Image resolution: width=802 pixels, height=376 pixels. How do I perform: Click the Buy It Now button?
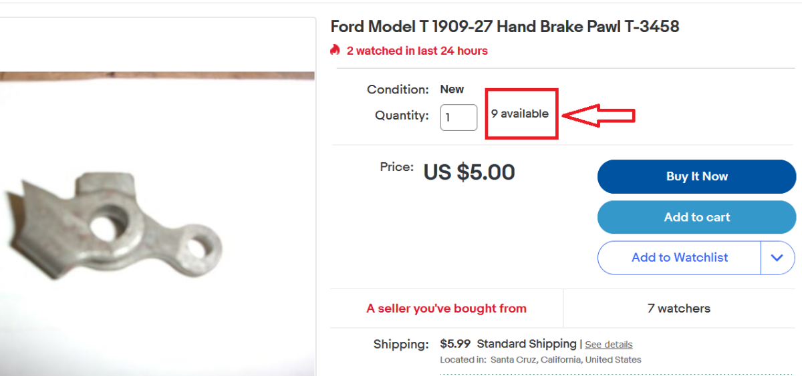coord(696,176)
